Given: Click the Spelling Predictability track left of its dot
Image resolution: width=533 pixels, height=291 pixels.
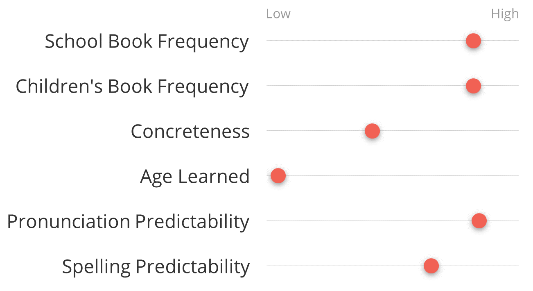Looking at the screenshot, I should point(345,266).
